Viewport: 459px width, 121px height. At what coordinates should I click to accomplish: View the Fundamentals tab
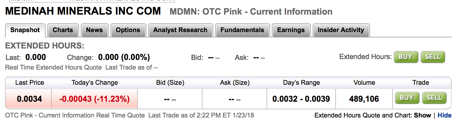[242, 30]
